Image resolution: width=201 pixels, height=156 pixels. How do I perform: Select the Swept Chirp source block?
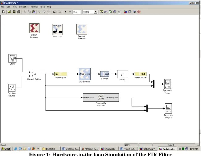[12, 58]
